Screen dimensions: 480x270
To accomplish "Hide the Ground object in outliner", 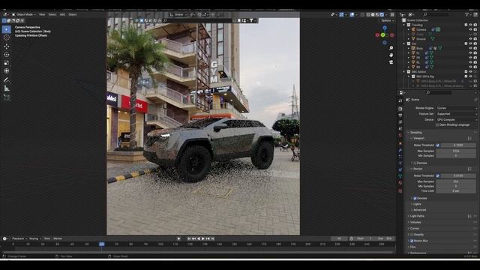I will click(x=470, y=39).
